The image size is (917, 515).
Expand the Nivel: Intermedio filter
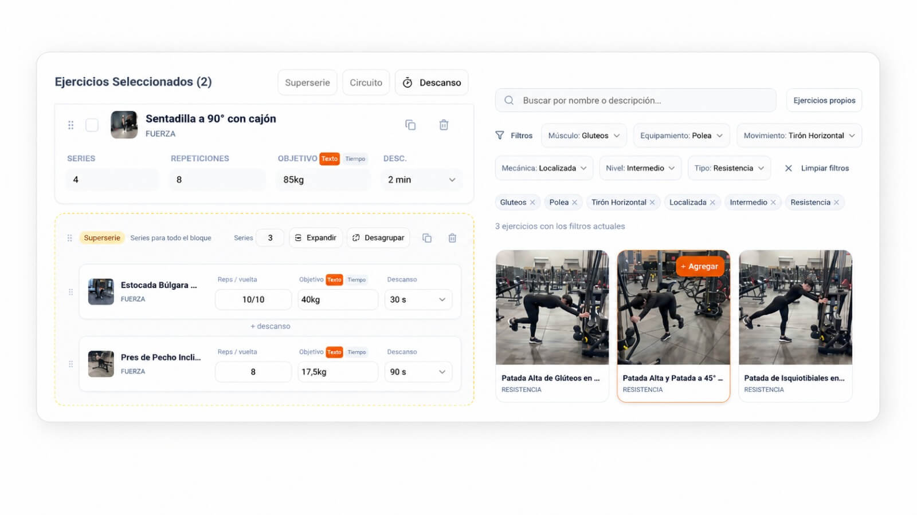[640, 168]
